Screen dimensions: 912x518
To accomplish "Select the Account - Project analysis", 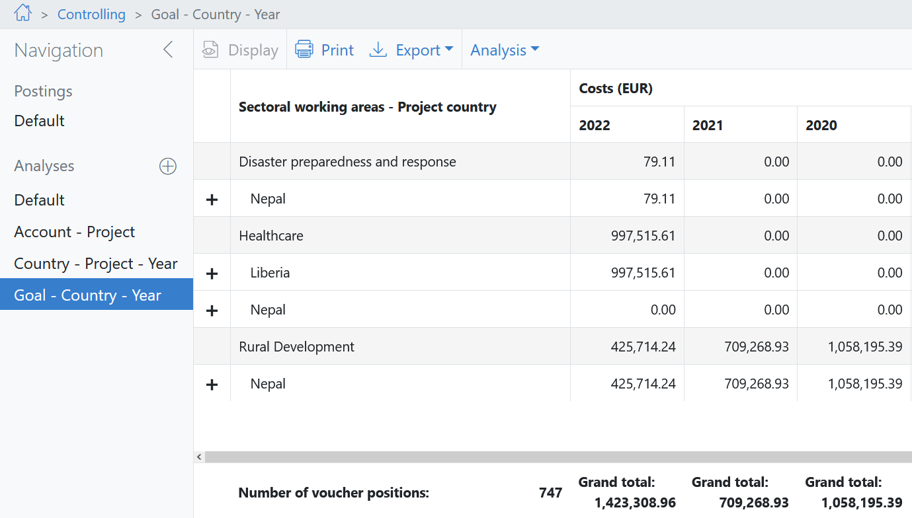I will click(75, 232).
